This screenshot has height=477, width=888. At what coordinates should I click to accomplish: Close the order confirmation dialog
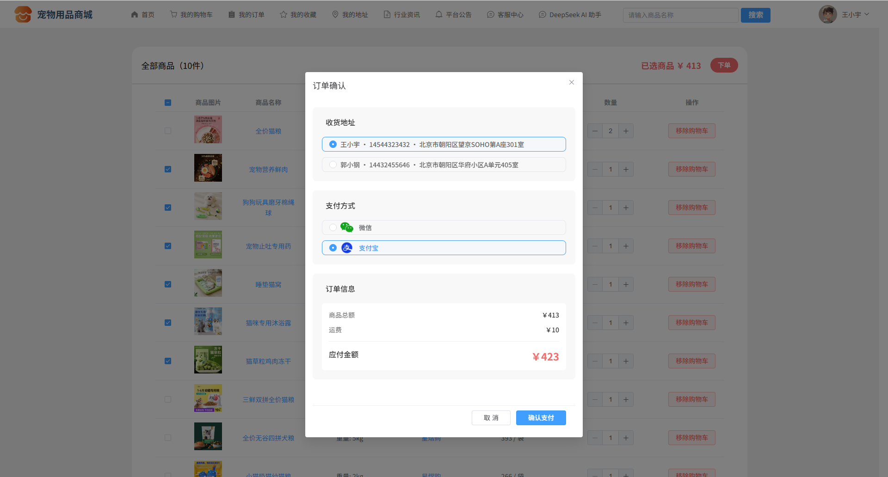[572, 82]
